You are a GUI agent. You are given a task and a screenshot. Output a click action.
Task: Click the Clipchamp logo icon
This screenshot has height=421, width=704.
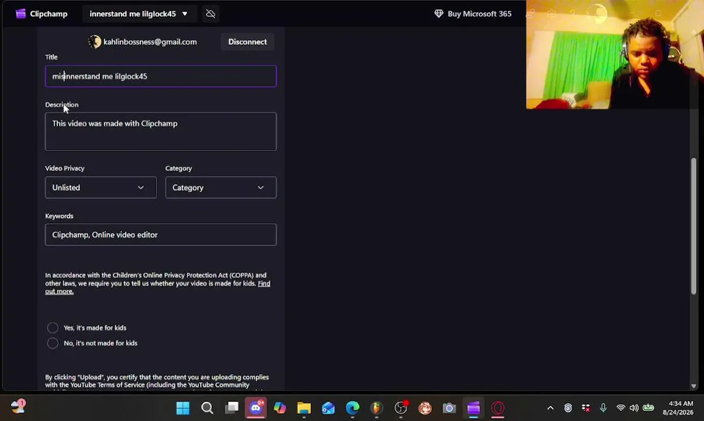21,13
